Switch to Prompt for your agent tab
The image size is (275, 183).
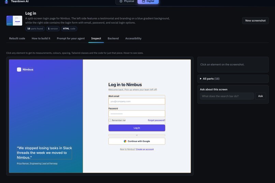[71, 39]
